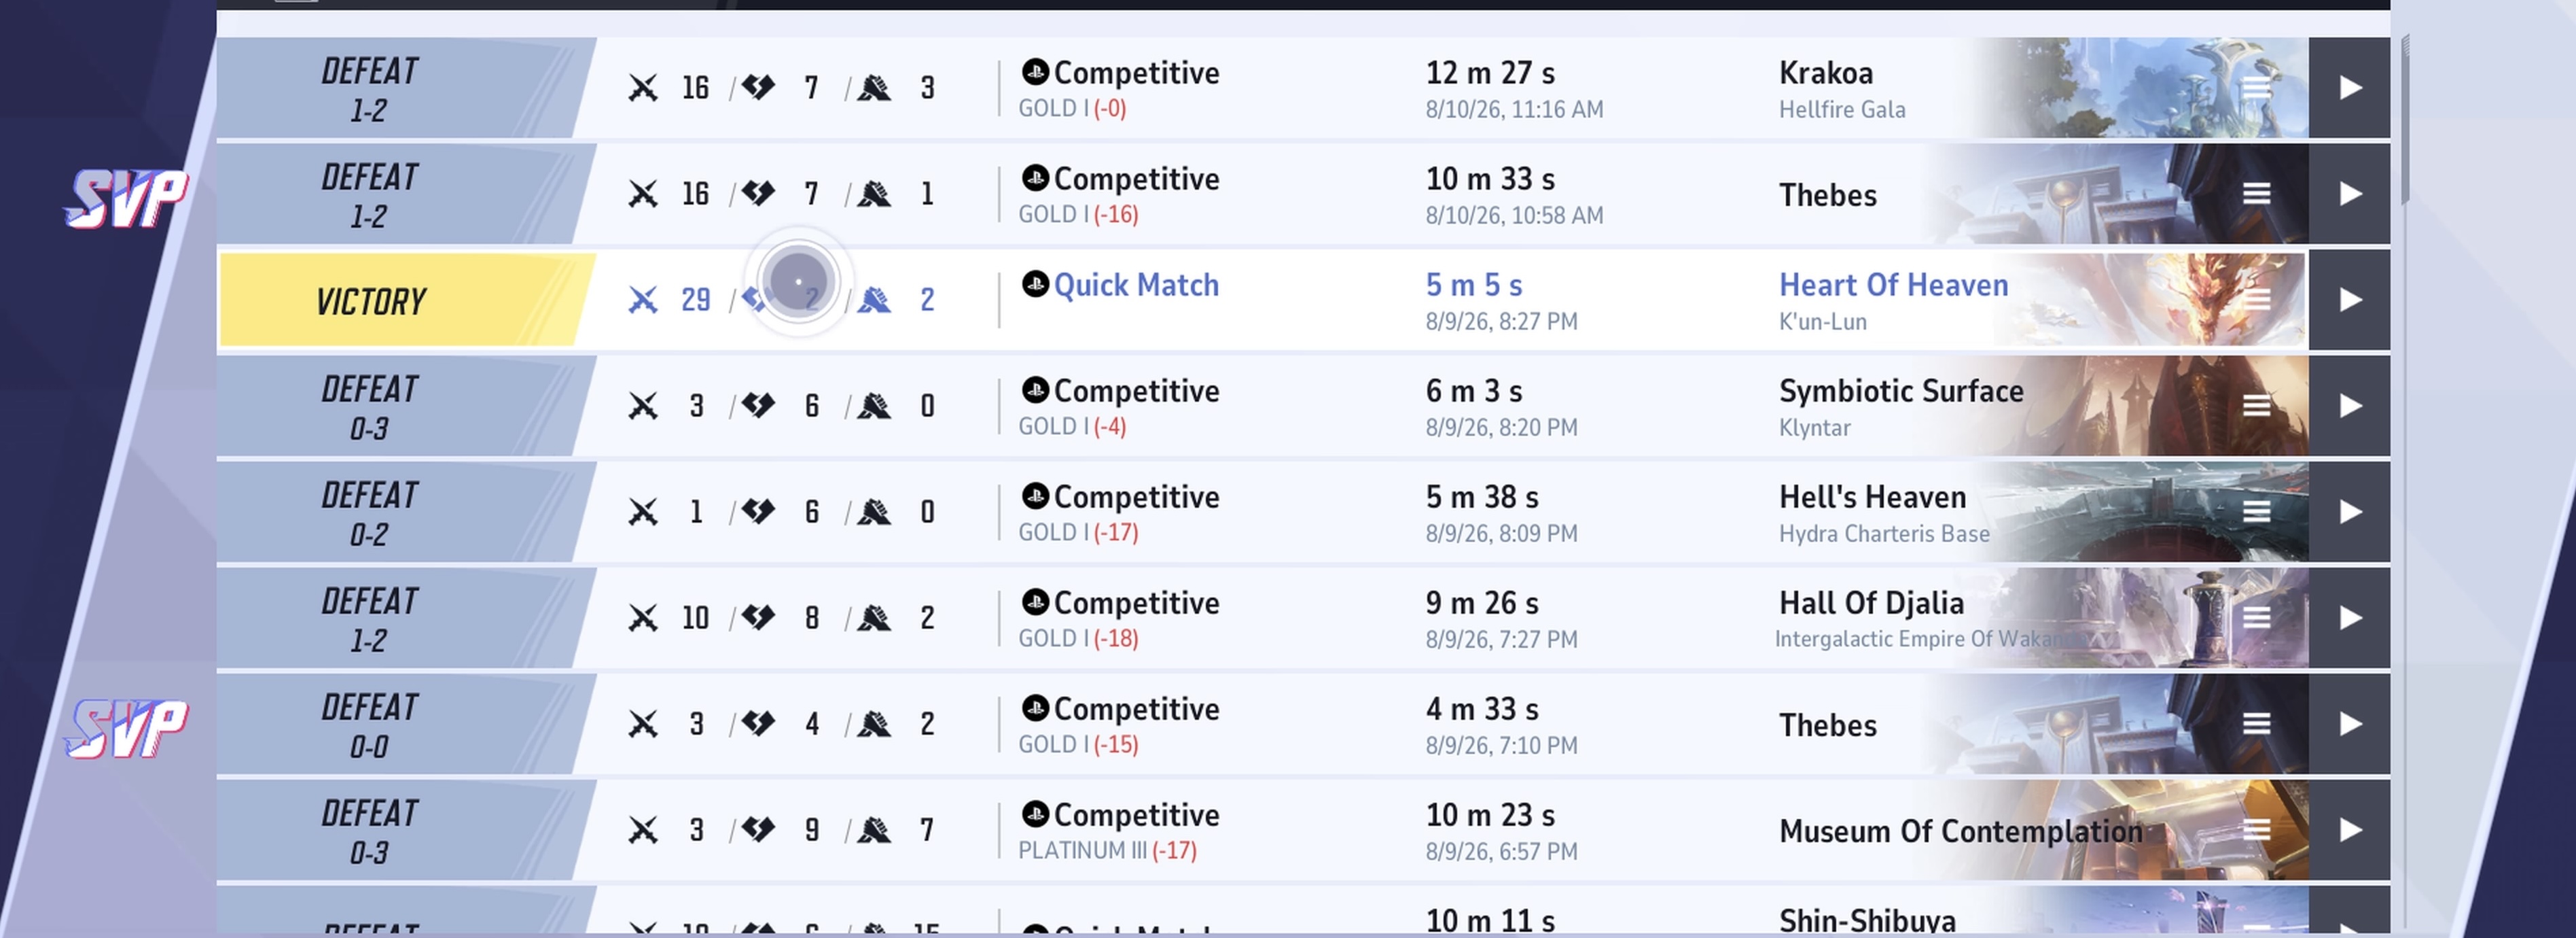
Task: Play replay of 7:10 PM Thebes match
Action: (x=2349, y=724)
